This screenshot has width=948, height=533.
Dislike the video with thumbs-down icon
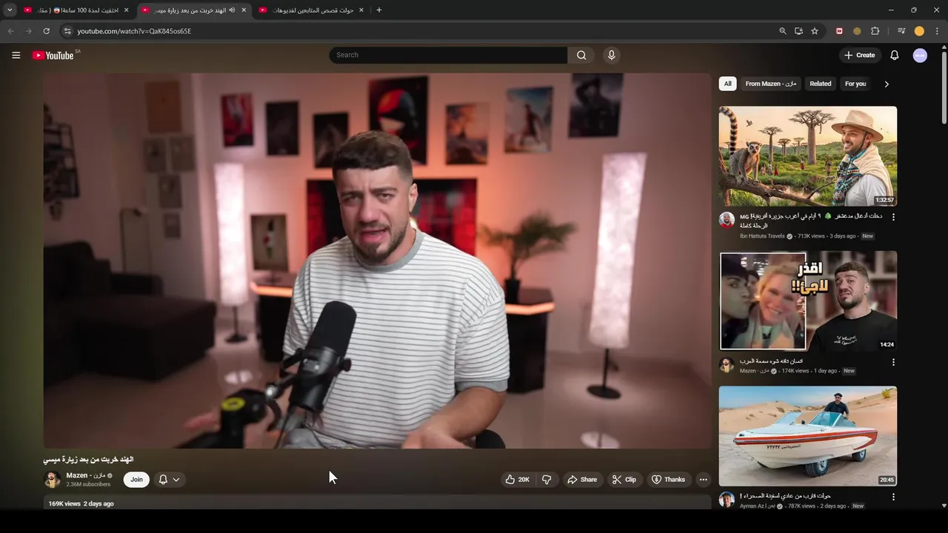click(x=547, y=480)
